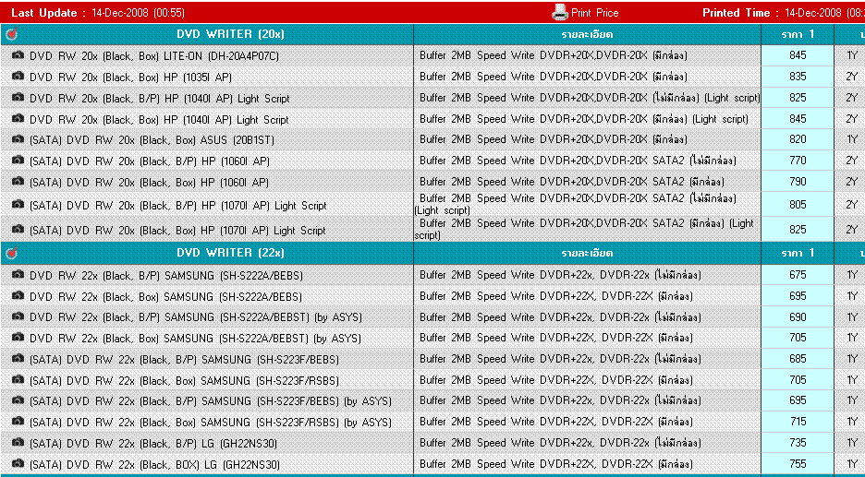This screenshot has height=477, width=865.
Task: Select product name SATA HP (1070I AP) Box Light Script
Action: pyautogui.click(x=177, y=231)
